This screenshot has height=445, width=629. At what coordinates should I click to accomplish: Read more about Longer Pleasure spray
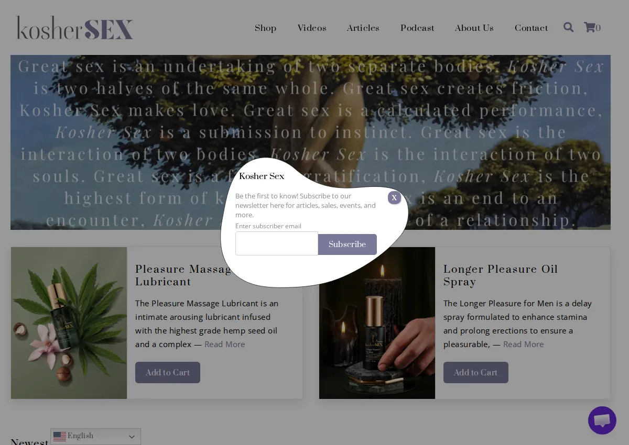point(523,344)
